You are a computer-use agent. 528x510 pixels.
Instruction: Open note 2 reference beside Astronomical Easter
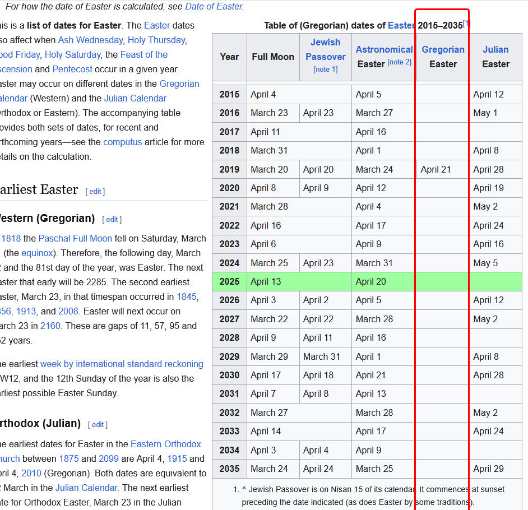click(x=399, y=62)
